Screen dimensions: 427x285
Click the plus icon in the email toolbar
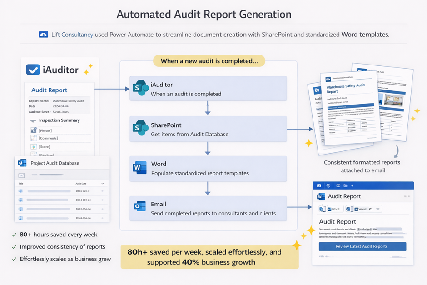pos(353,185)
